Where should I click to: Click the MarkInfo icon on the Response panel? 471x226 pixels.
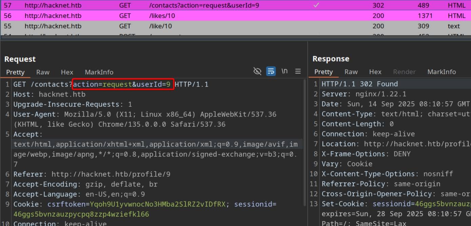pos(441,72)
